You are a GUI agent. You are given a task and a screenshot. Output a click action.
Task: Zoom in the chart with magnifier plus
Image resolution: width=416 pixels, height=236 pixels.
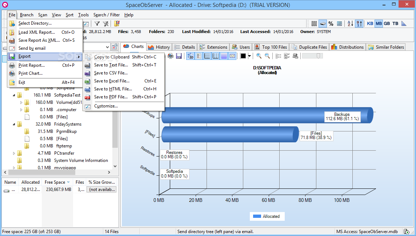tap(259, 56)
